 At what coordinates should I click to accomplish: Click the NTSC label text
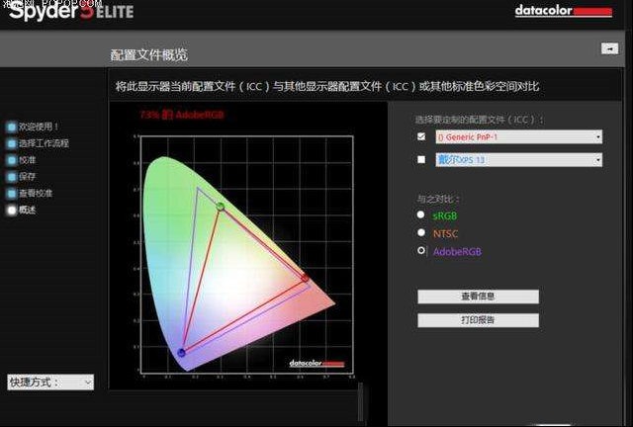(x=445, y=233)
